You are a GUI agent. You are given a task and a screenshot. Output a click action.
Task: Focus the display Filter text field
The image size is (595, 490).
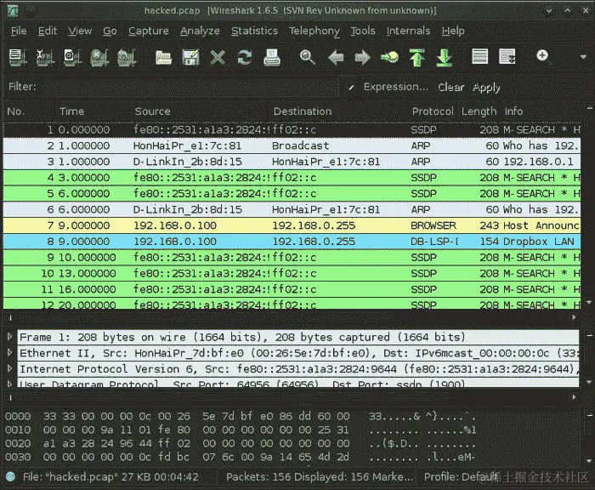pos(190,87)
